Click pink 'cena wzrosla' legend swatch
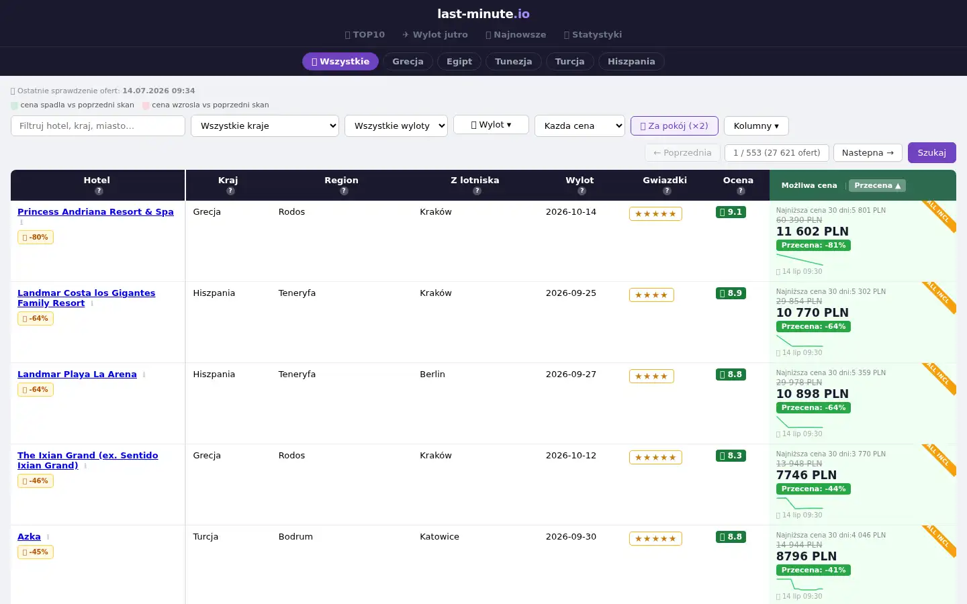This screenshot has width=967, height=604. (146, 105)
